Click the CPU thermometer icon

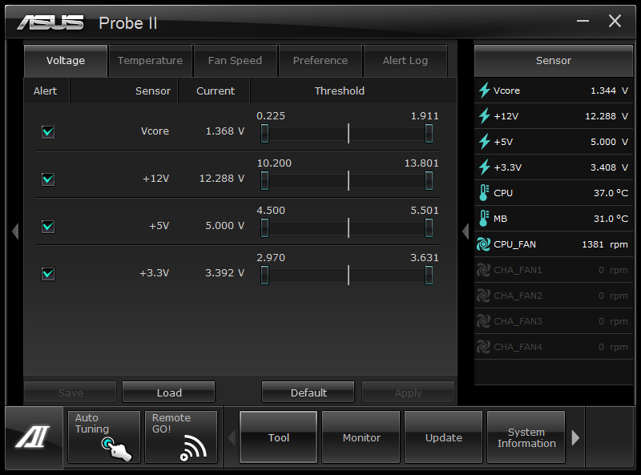pos(484,193)
